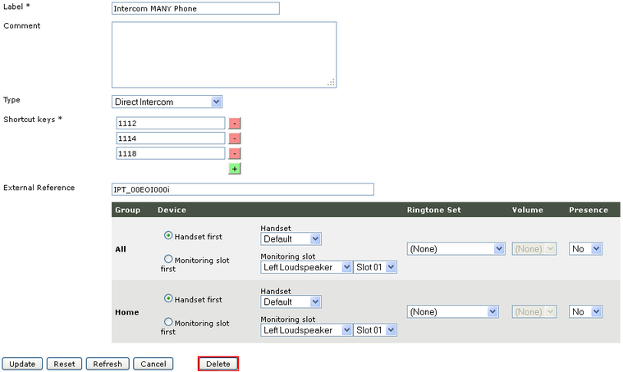Screen dimensions: 623x372
Task: Open Handset dropdown in Home row
Action: 291,302
